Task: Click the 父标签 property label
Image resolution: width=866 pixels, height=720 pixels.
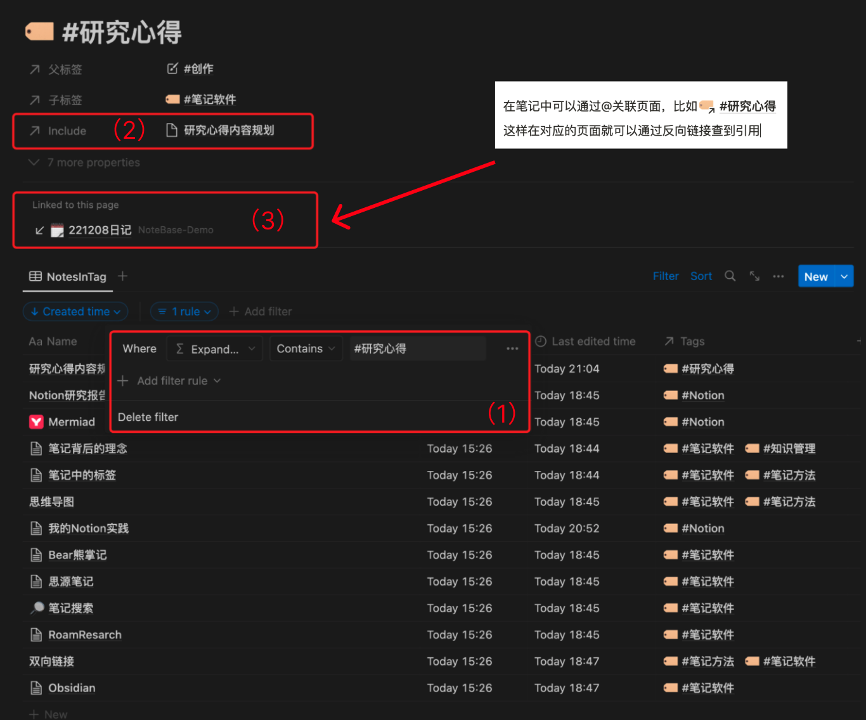Action: click(x=65, y=69)
